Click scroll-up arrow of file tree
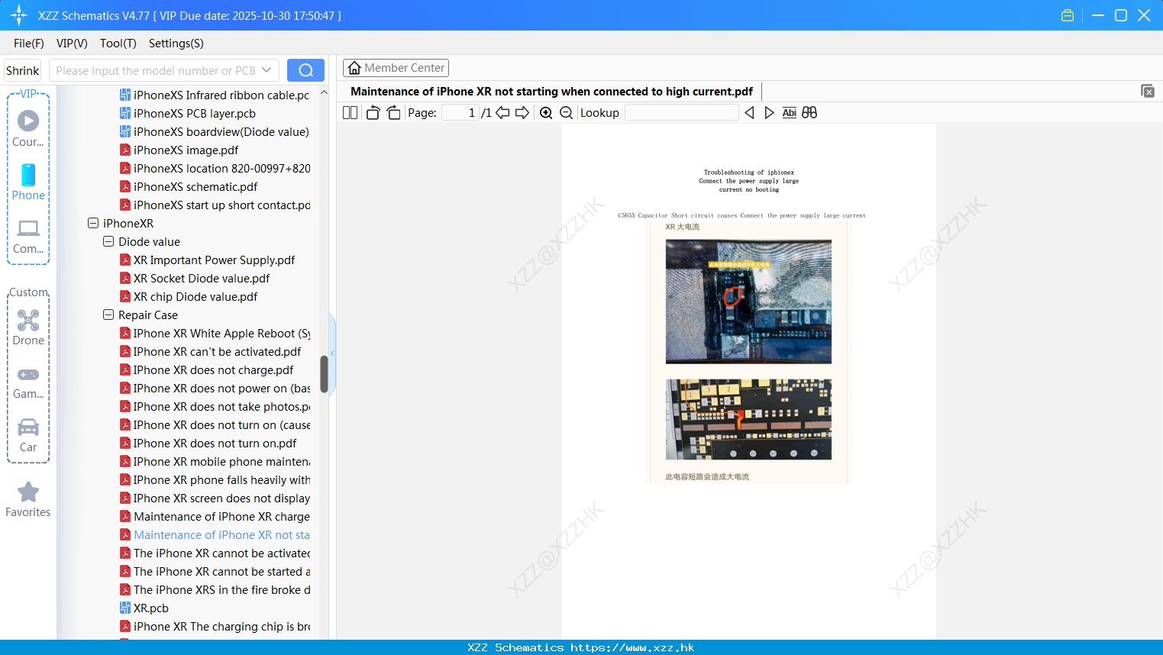Image resolution: width=1163 pixels, height=655 pixels. coord(324,92)
